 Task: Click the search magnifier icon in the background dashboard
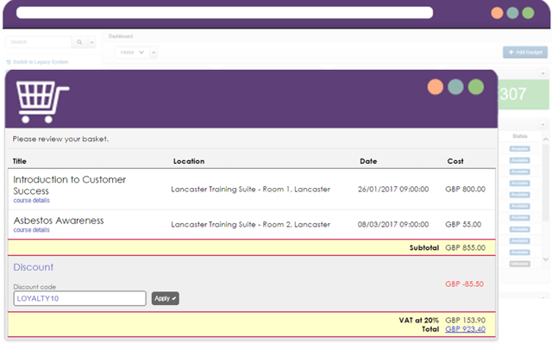click(x=79, y=42)
